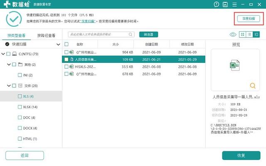Viewport: 266px width, 166px height.
Task: Open the 筛选器 filter button
Action: (149, 35)
